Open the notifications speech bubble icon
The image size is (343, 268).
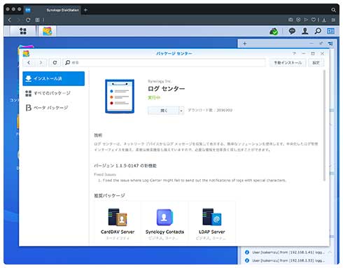pyautogui.click(x=292, y=31)
